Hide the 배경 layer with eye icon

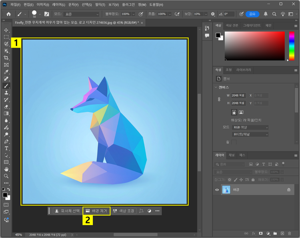pyautogui.click(x=217, y=190)
